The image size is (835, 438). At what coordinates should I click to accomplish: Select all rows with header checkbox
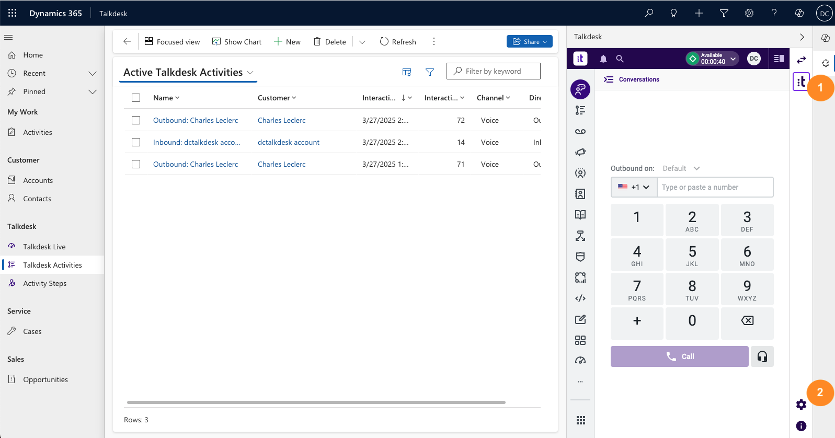tap(136, 98)
